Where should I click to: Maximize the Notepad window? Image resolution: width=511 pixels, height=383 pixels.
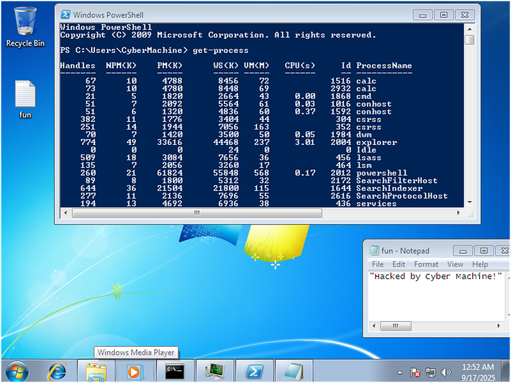pyautogui.click(x=484, y=251)
